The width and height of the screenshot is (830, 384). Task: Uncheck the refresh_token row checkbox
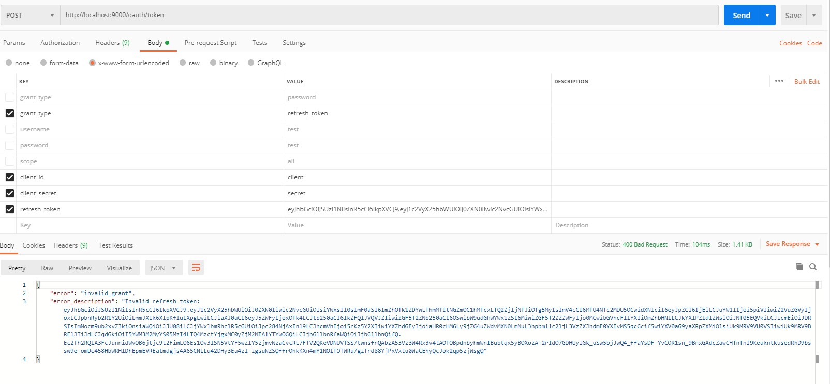10,209
